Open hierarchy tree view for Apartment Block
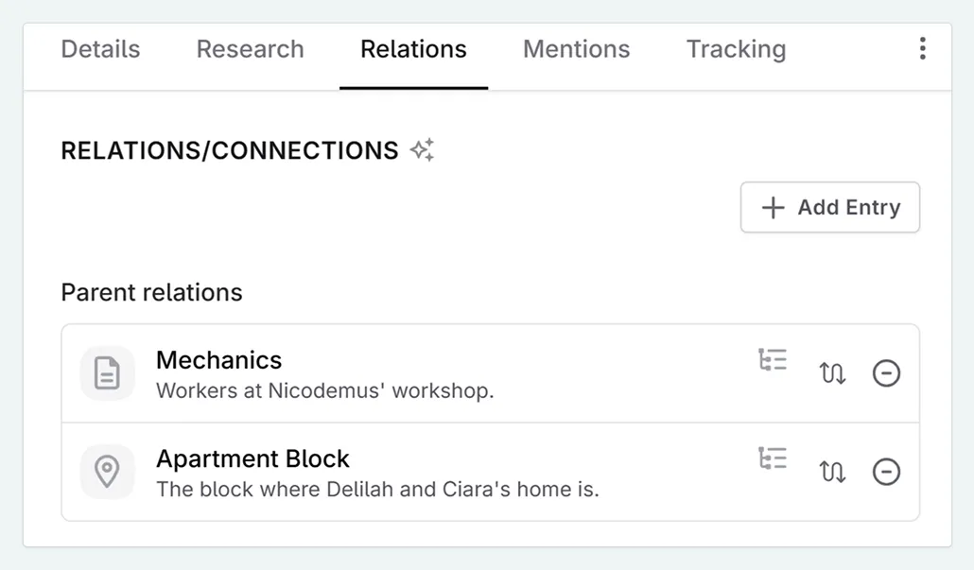The image size is (974, 570). (773, 458)
